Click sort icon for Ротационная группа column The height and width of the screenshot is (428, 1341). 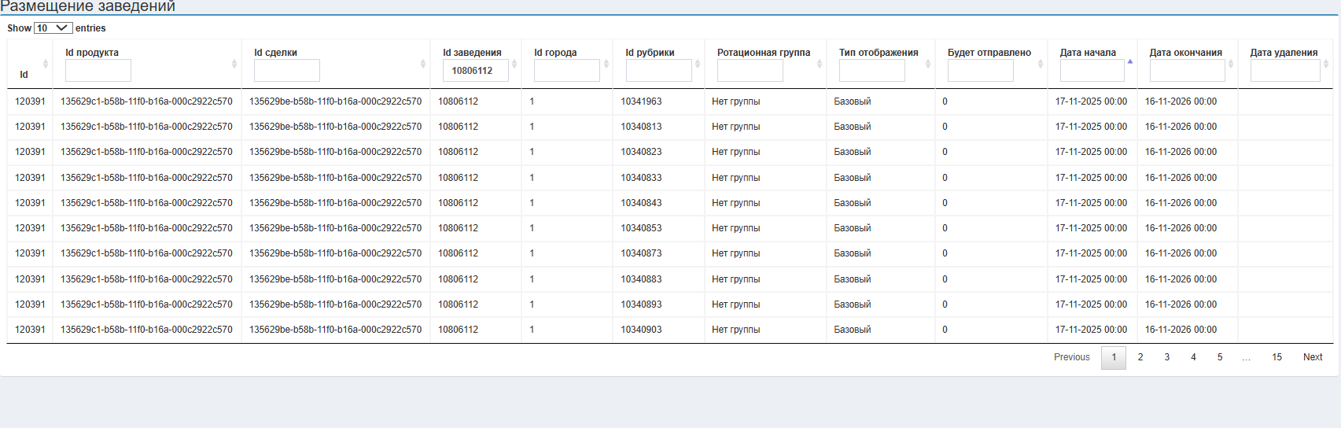point(820,64)
